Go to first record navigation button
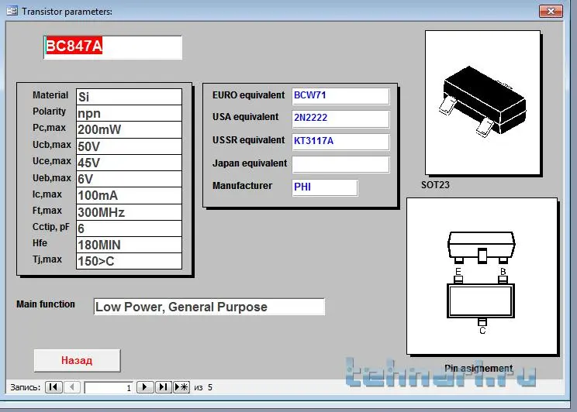This screenshot has height=412, width=577. [54, 387]
